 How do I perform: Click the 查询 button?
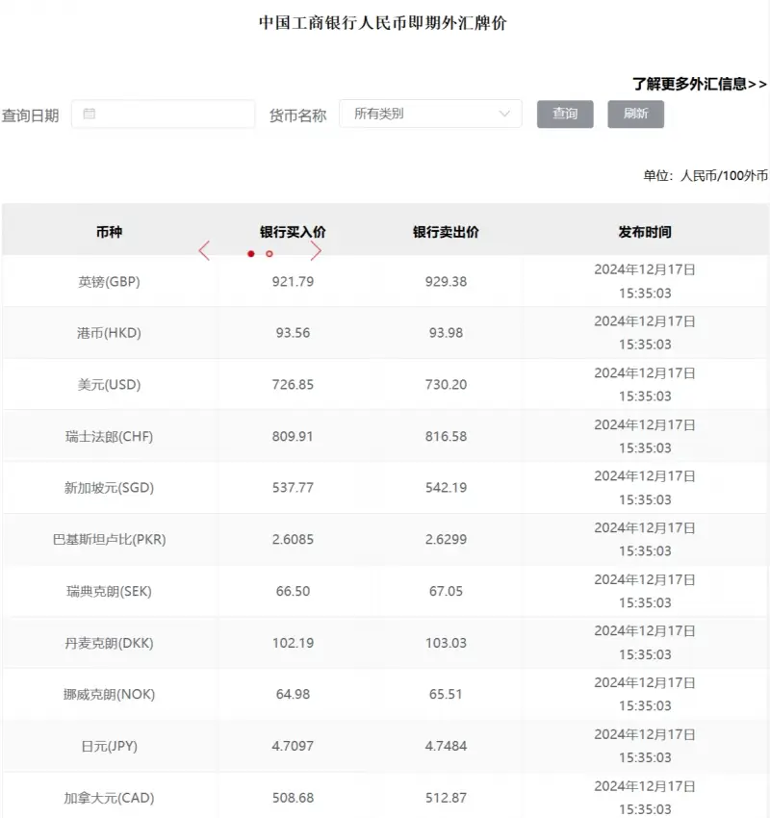[565, 114]
